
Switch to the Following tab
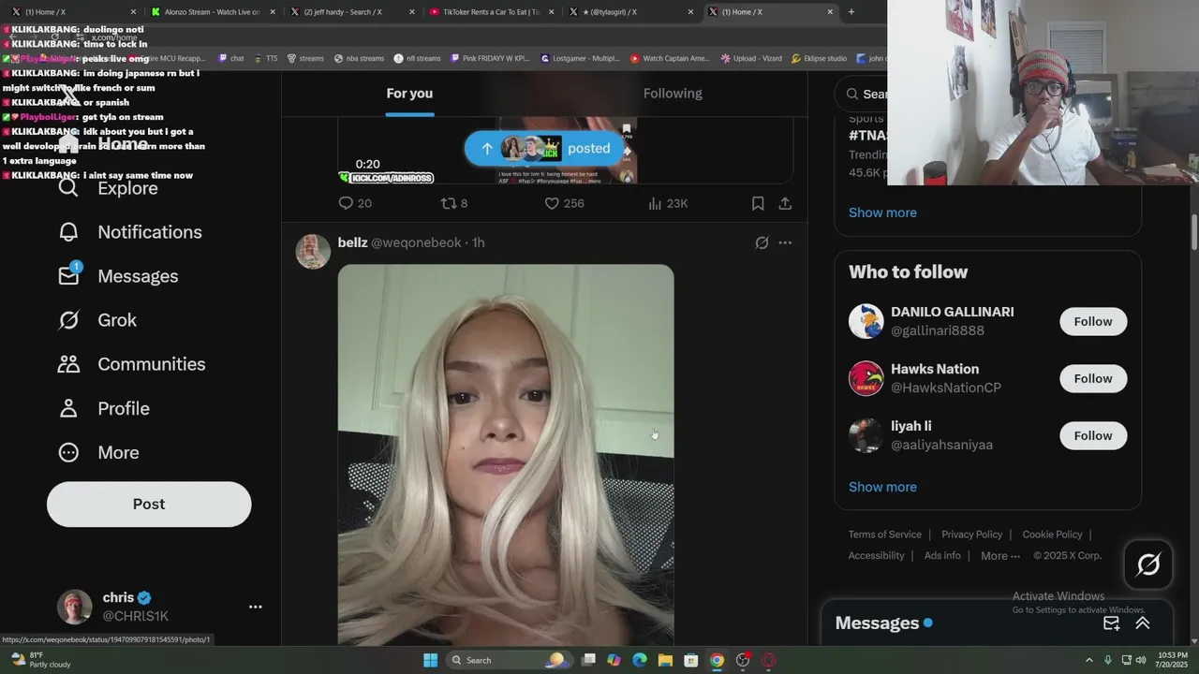673,94
